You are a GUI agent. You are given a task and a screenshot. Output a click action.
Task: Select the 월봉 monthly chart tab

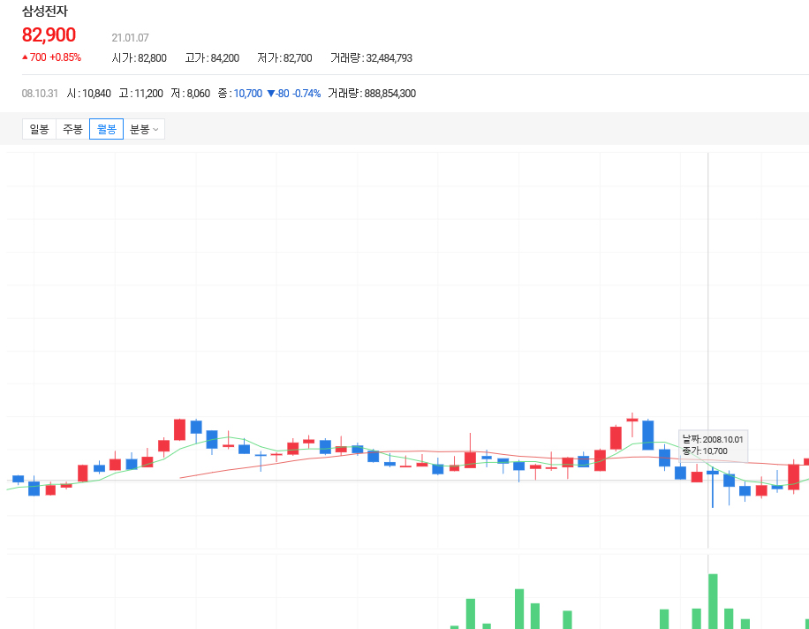[x=106, y=129]
